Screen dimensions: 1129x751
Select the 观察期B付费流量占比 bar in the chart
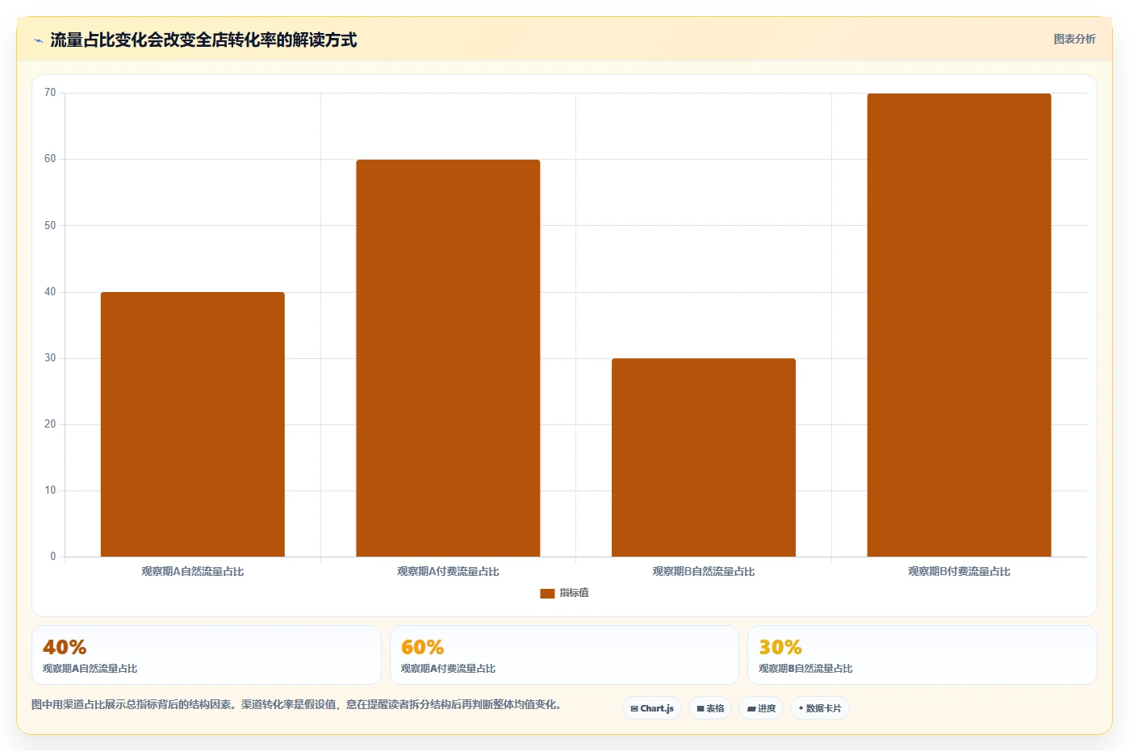959,325
